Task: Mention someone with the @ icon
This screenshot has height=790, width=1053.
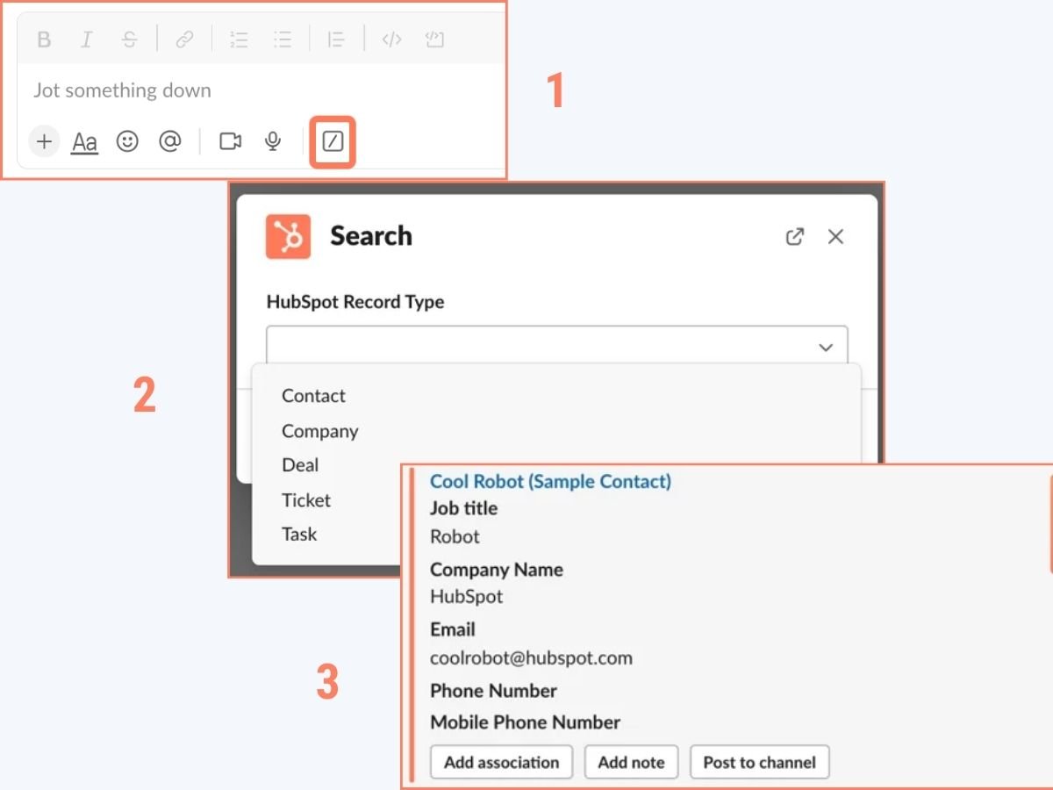Action: click(170, 141)
